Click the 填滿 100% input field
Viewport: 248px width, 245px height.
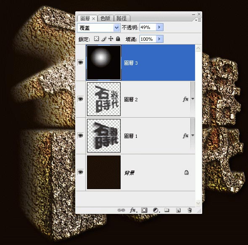(148, 39)
